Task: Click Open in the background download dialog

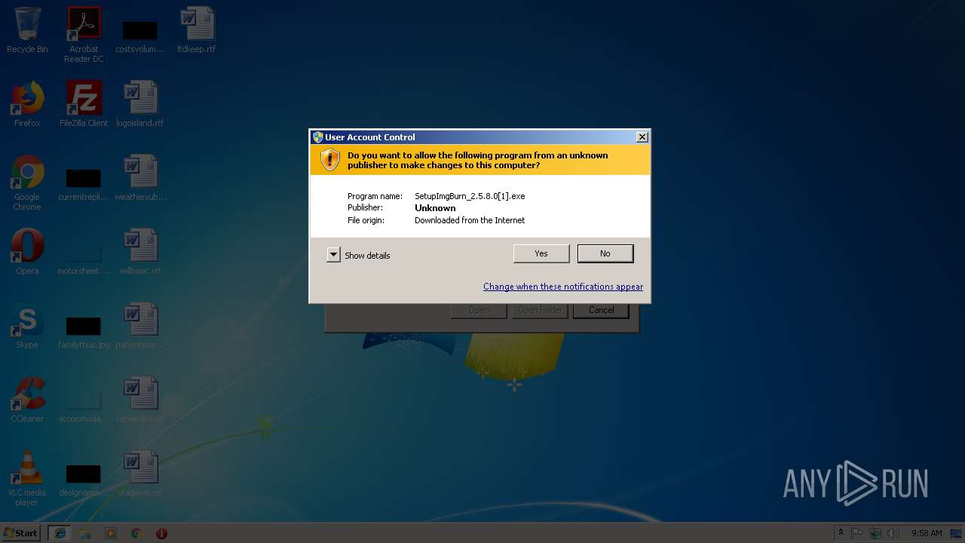Action: pos(479,310)
